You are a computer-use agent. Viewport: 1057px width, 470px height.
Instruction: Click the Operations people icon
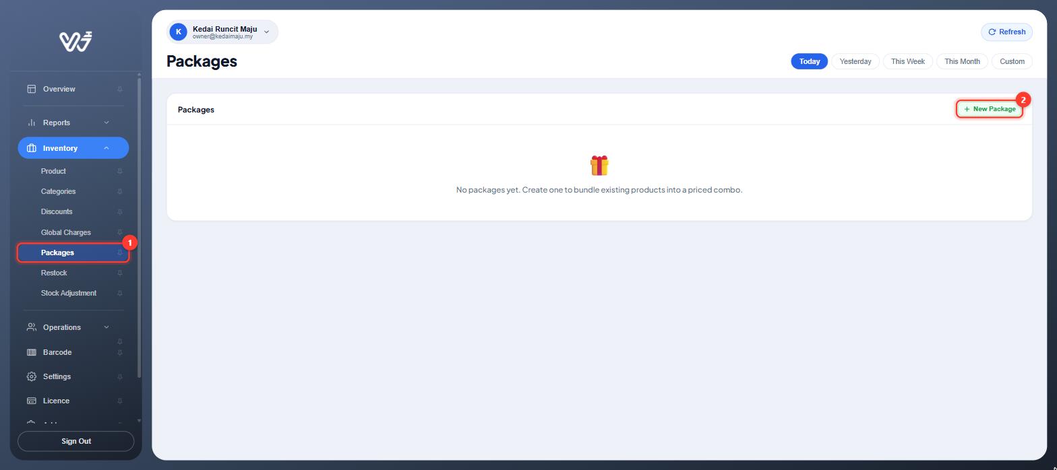point(31,327)
